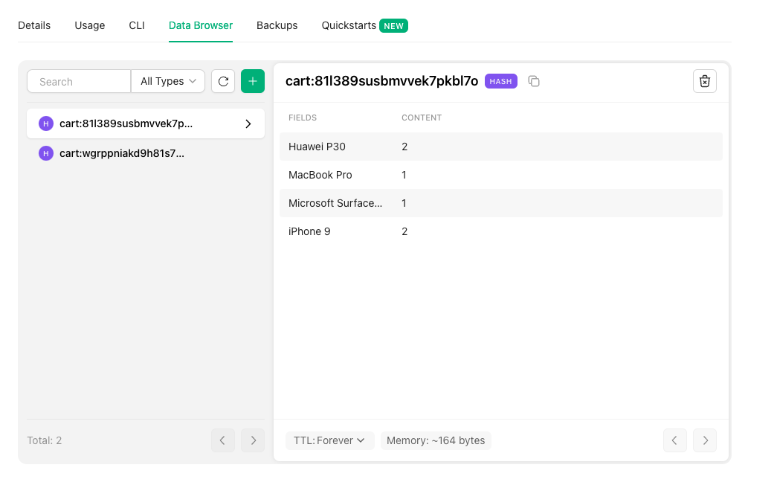Viewport: 777px width, 485px height.
Task: Click the Huawei P30 field name
Action: click(317, 147)
